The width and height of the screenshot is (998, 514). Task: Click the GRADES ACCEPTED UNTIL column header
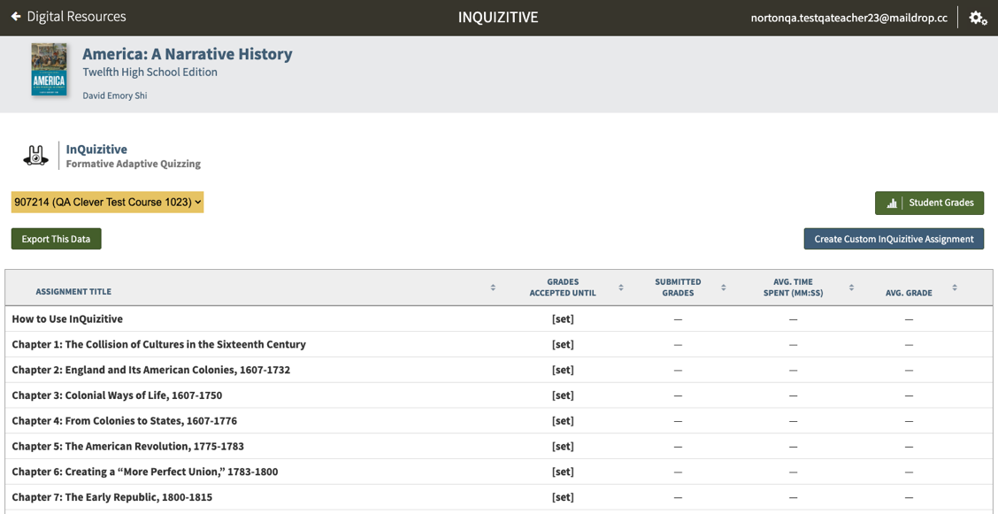(x=563, y=288)
